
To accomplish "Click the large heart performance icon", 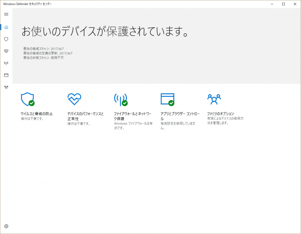I will coord(74,99).
